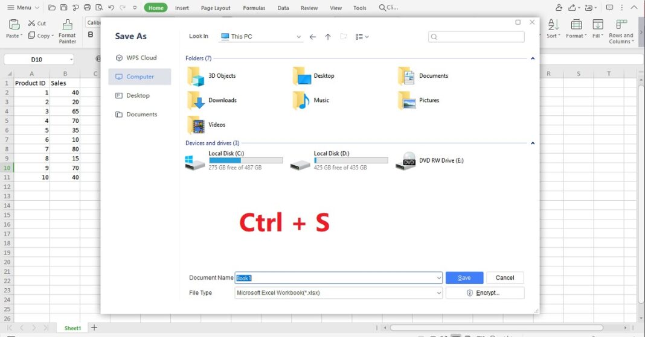
Task: Click the Redo arrow icon
Action: [123, 7]
